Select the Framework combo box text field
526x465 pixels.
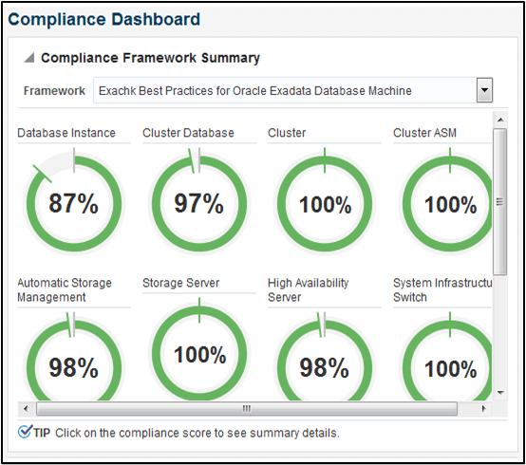point(285,90)
